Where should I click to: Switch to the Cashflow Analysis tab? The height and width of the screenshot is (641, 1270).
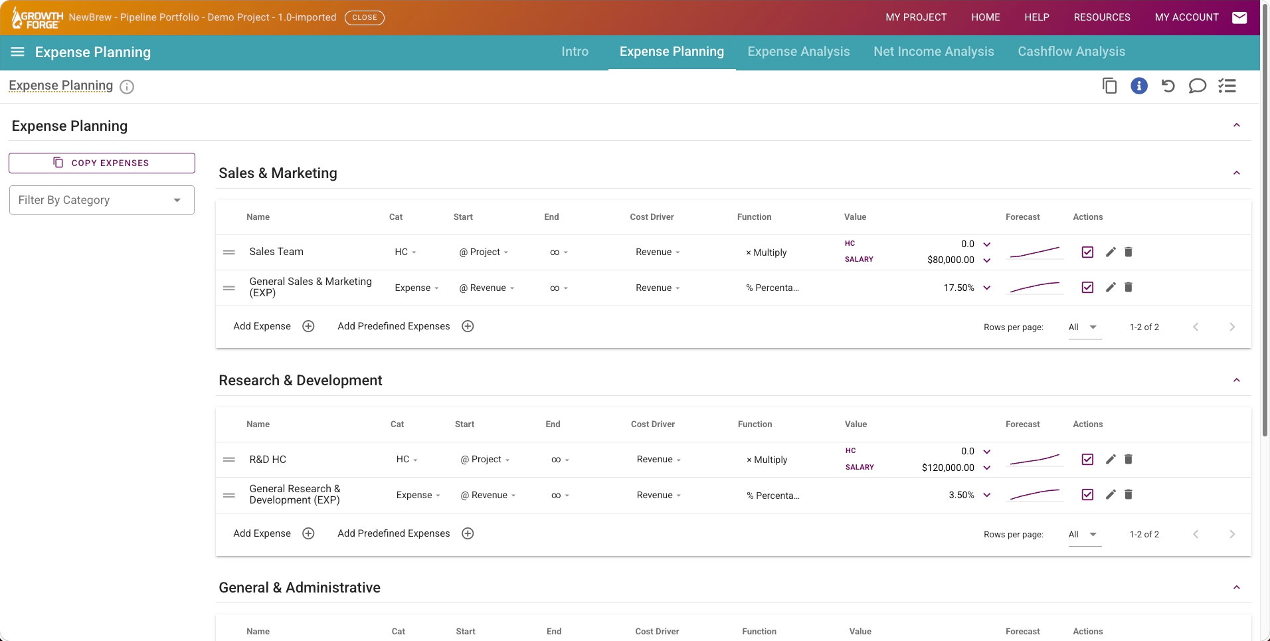tap(1071, 52)
